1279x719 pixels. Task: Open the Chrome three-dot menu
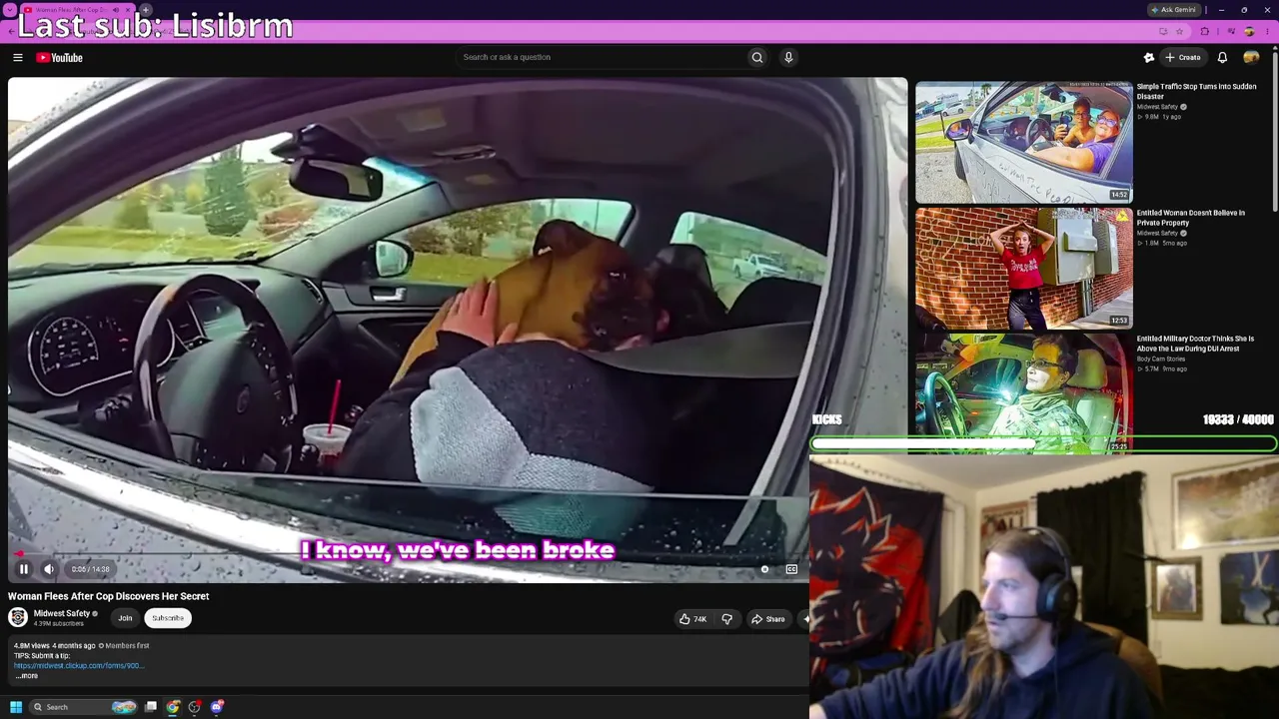pyautogui.click(x=1266, y=32)
